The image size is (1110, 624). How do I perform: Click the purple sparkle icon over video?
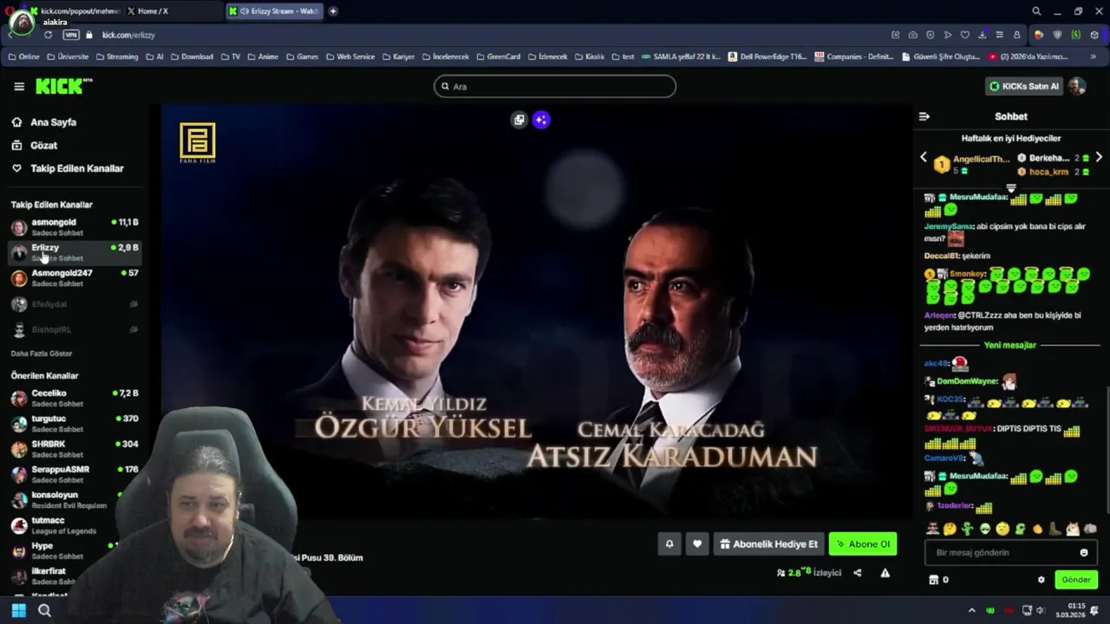pos(541,120)
